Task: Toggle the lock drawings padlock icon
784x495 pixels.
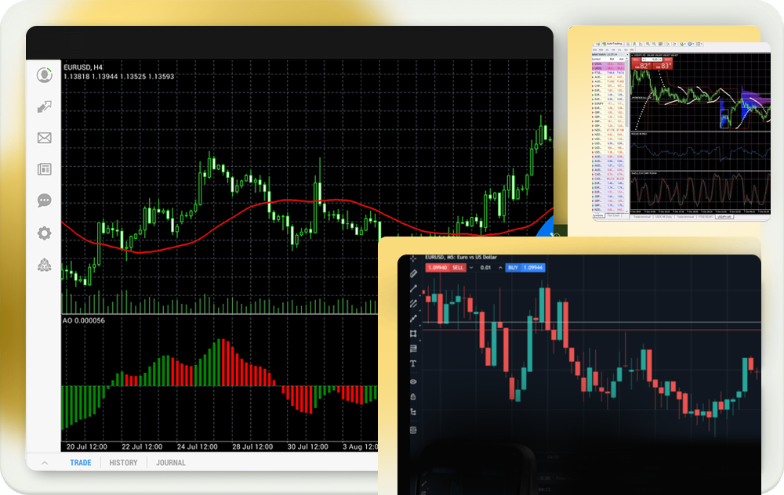Action: point(413,396)
